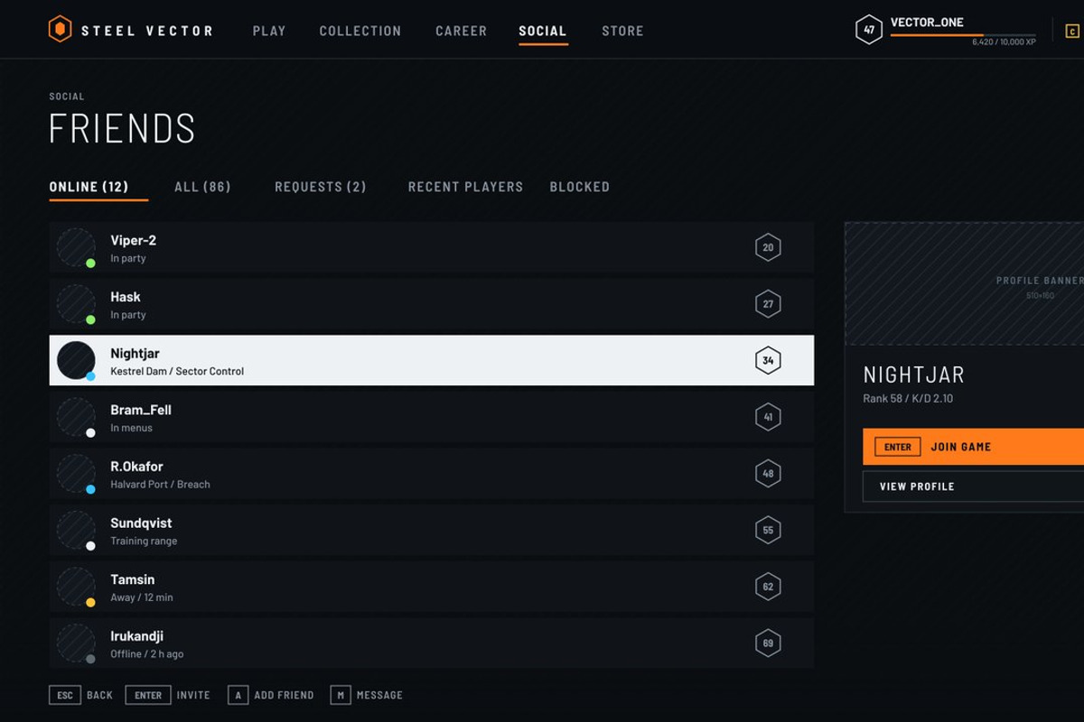The height and width of the screenshot is (722, 1084).
Task: Open the Play menu
Action: [269, 31]
